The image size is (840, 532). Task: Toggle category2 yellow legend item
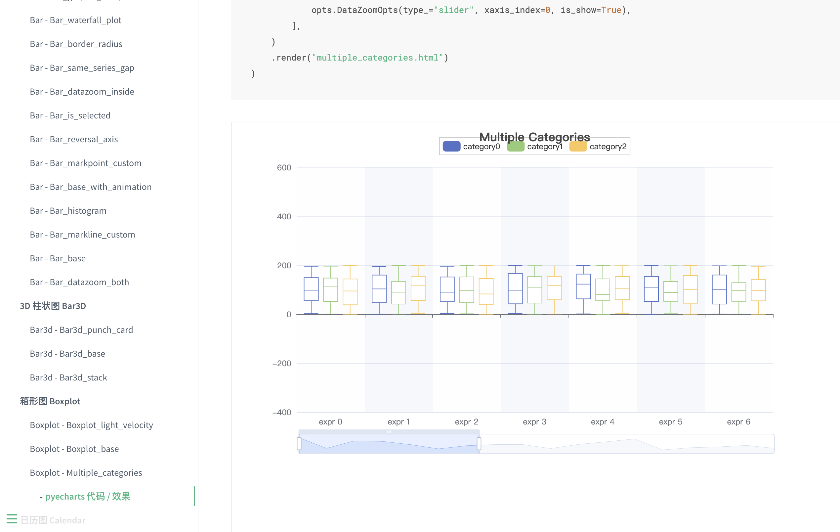coord(578,146)
